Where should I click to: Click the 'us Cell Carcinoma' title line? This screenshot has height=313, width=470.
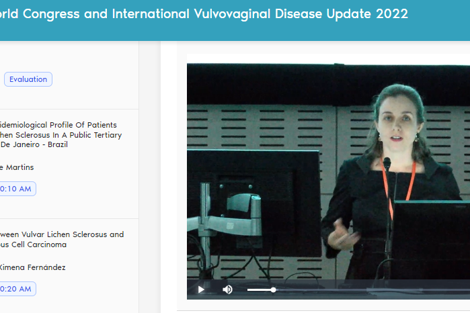tap(33, 244)
